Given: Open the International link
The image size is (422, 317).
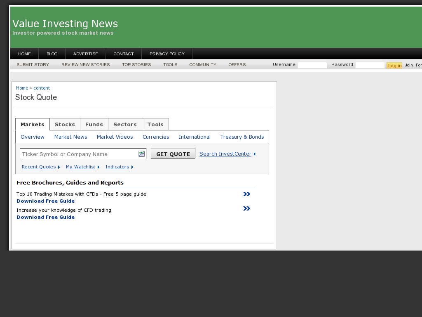Looking at the screenshot, I should pyautogui.click(x=195, y=137).
